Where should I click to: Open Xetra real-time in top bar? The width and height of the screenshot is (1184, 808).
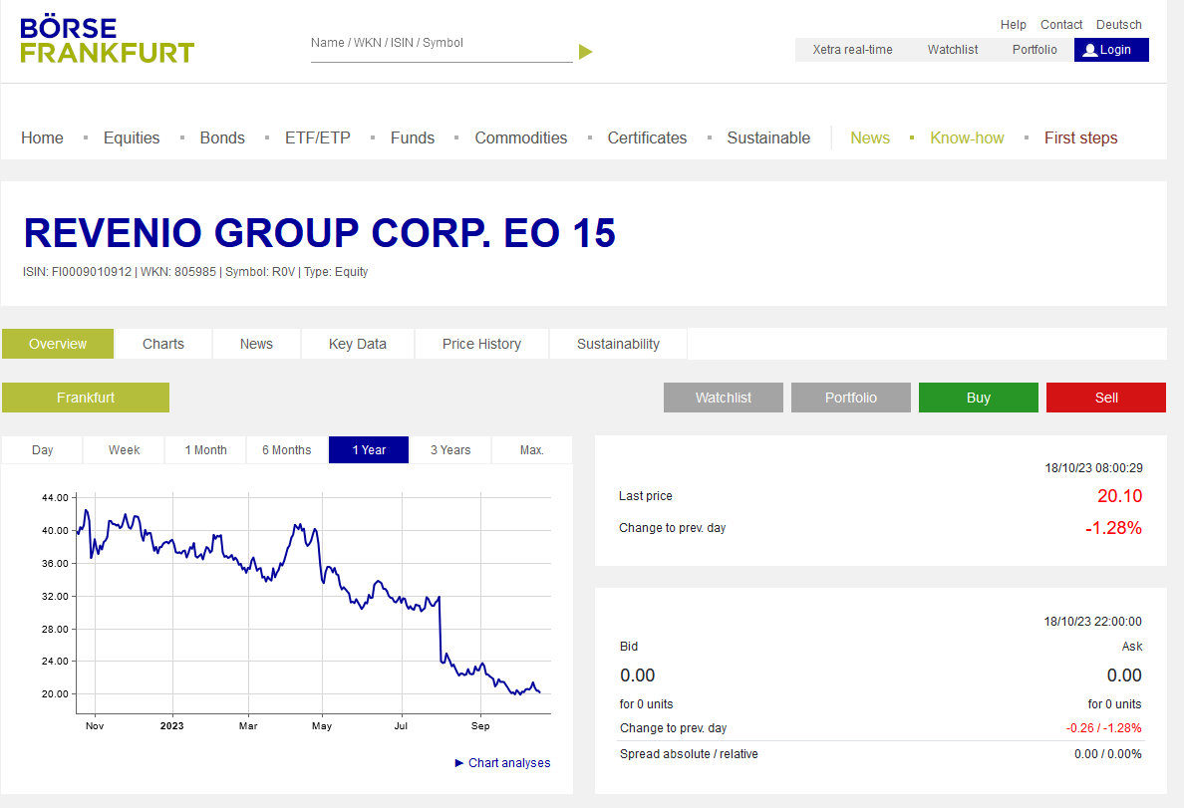pos(852,50)
